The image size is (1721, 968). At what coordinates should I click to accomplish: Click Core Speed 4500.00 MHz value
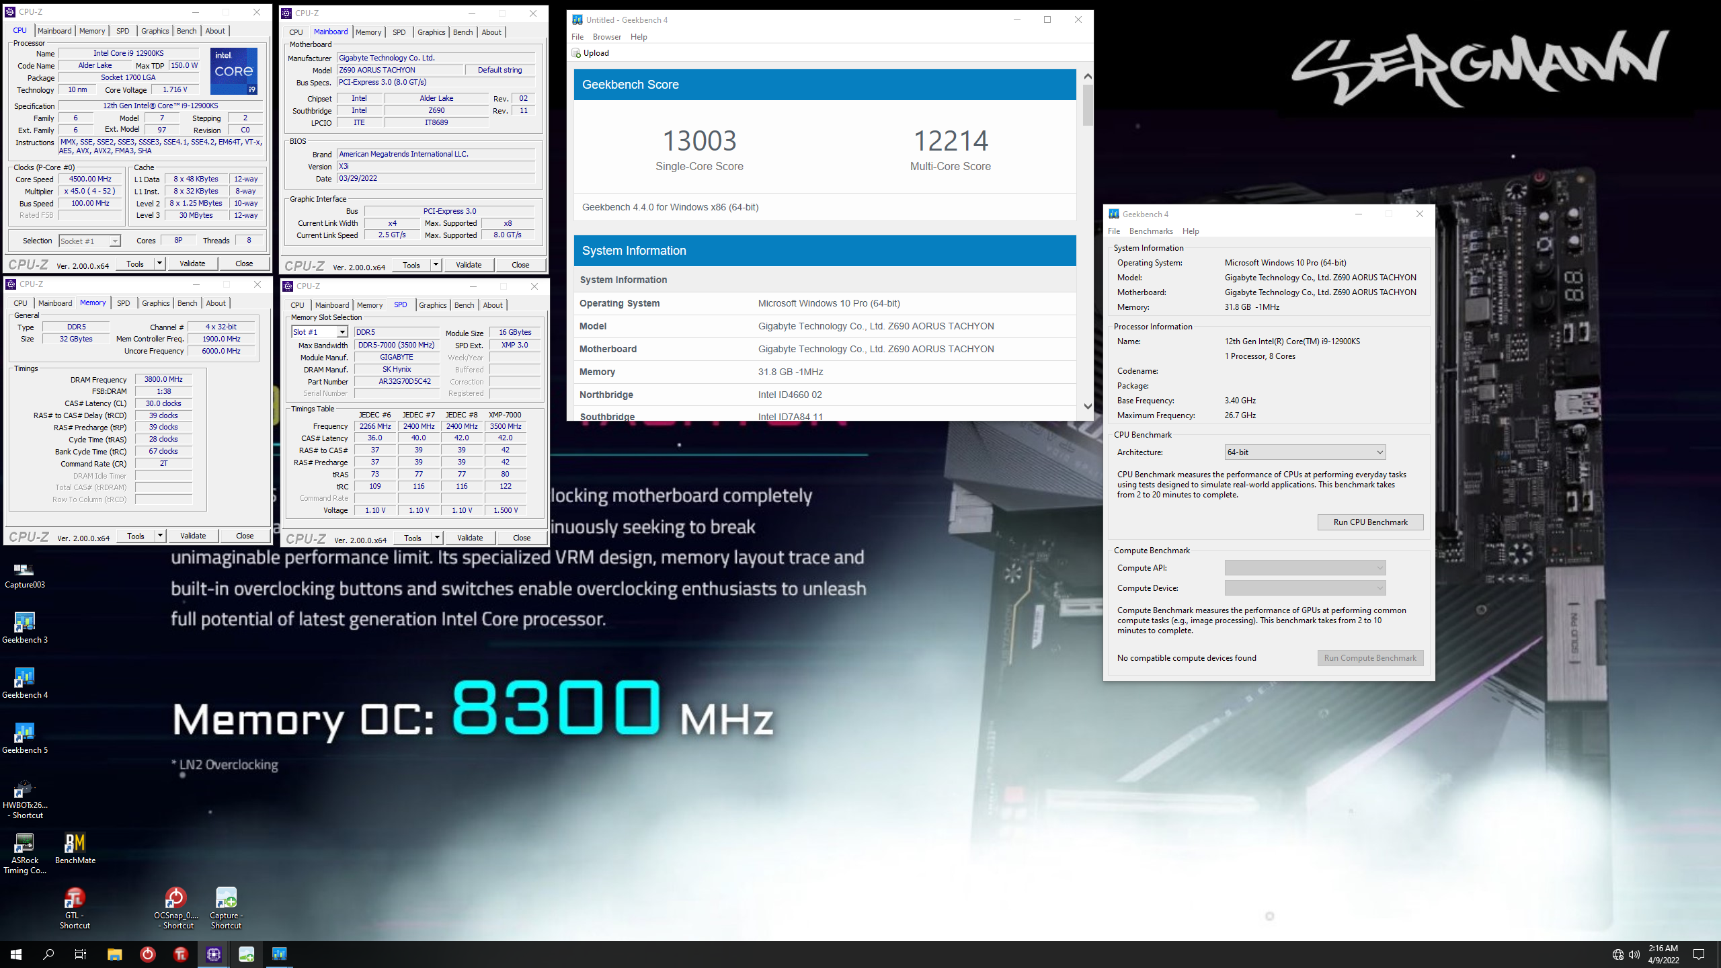click(x=90, y=179)
